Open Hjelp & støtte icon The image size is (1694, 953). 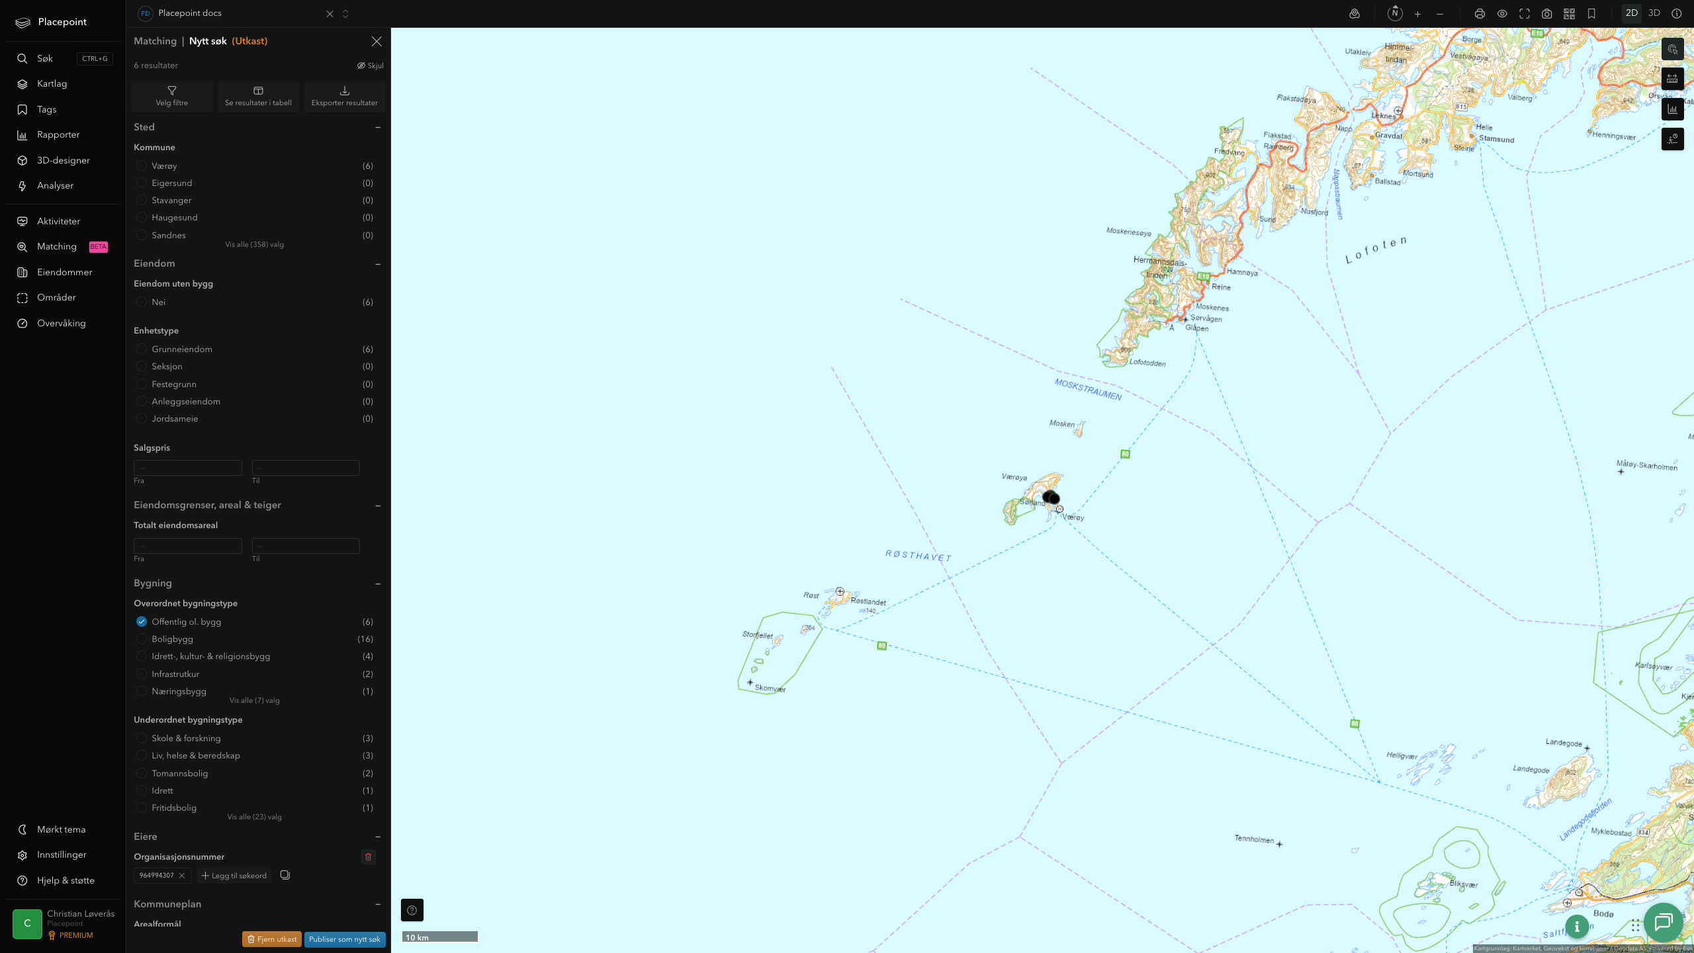22,880
